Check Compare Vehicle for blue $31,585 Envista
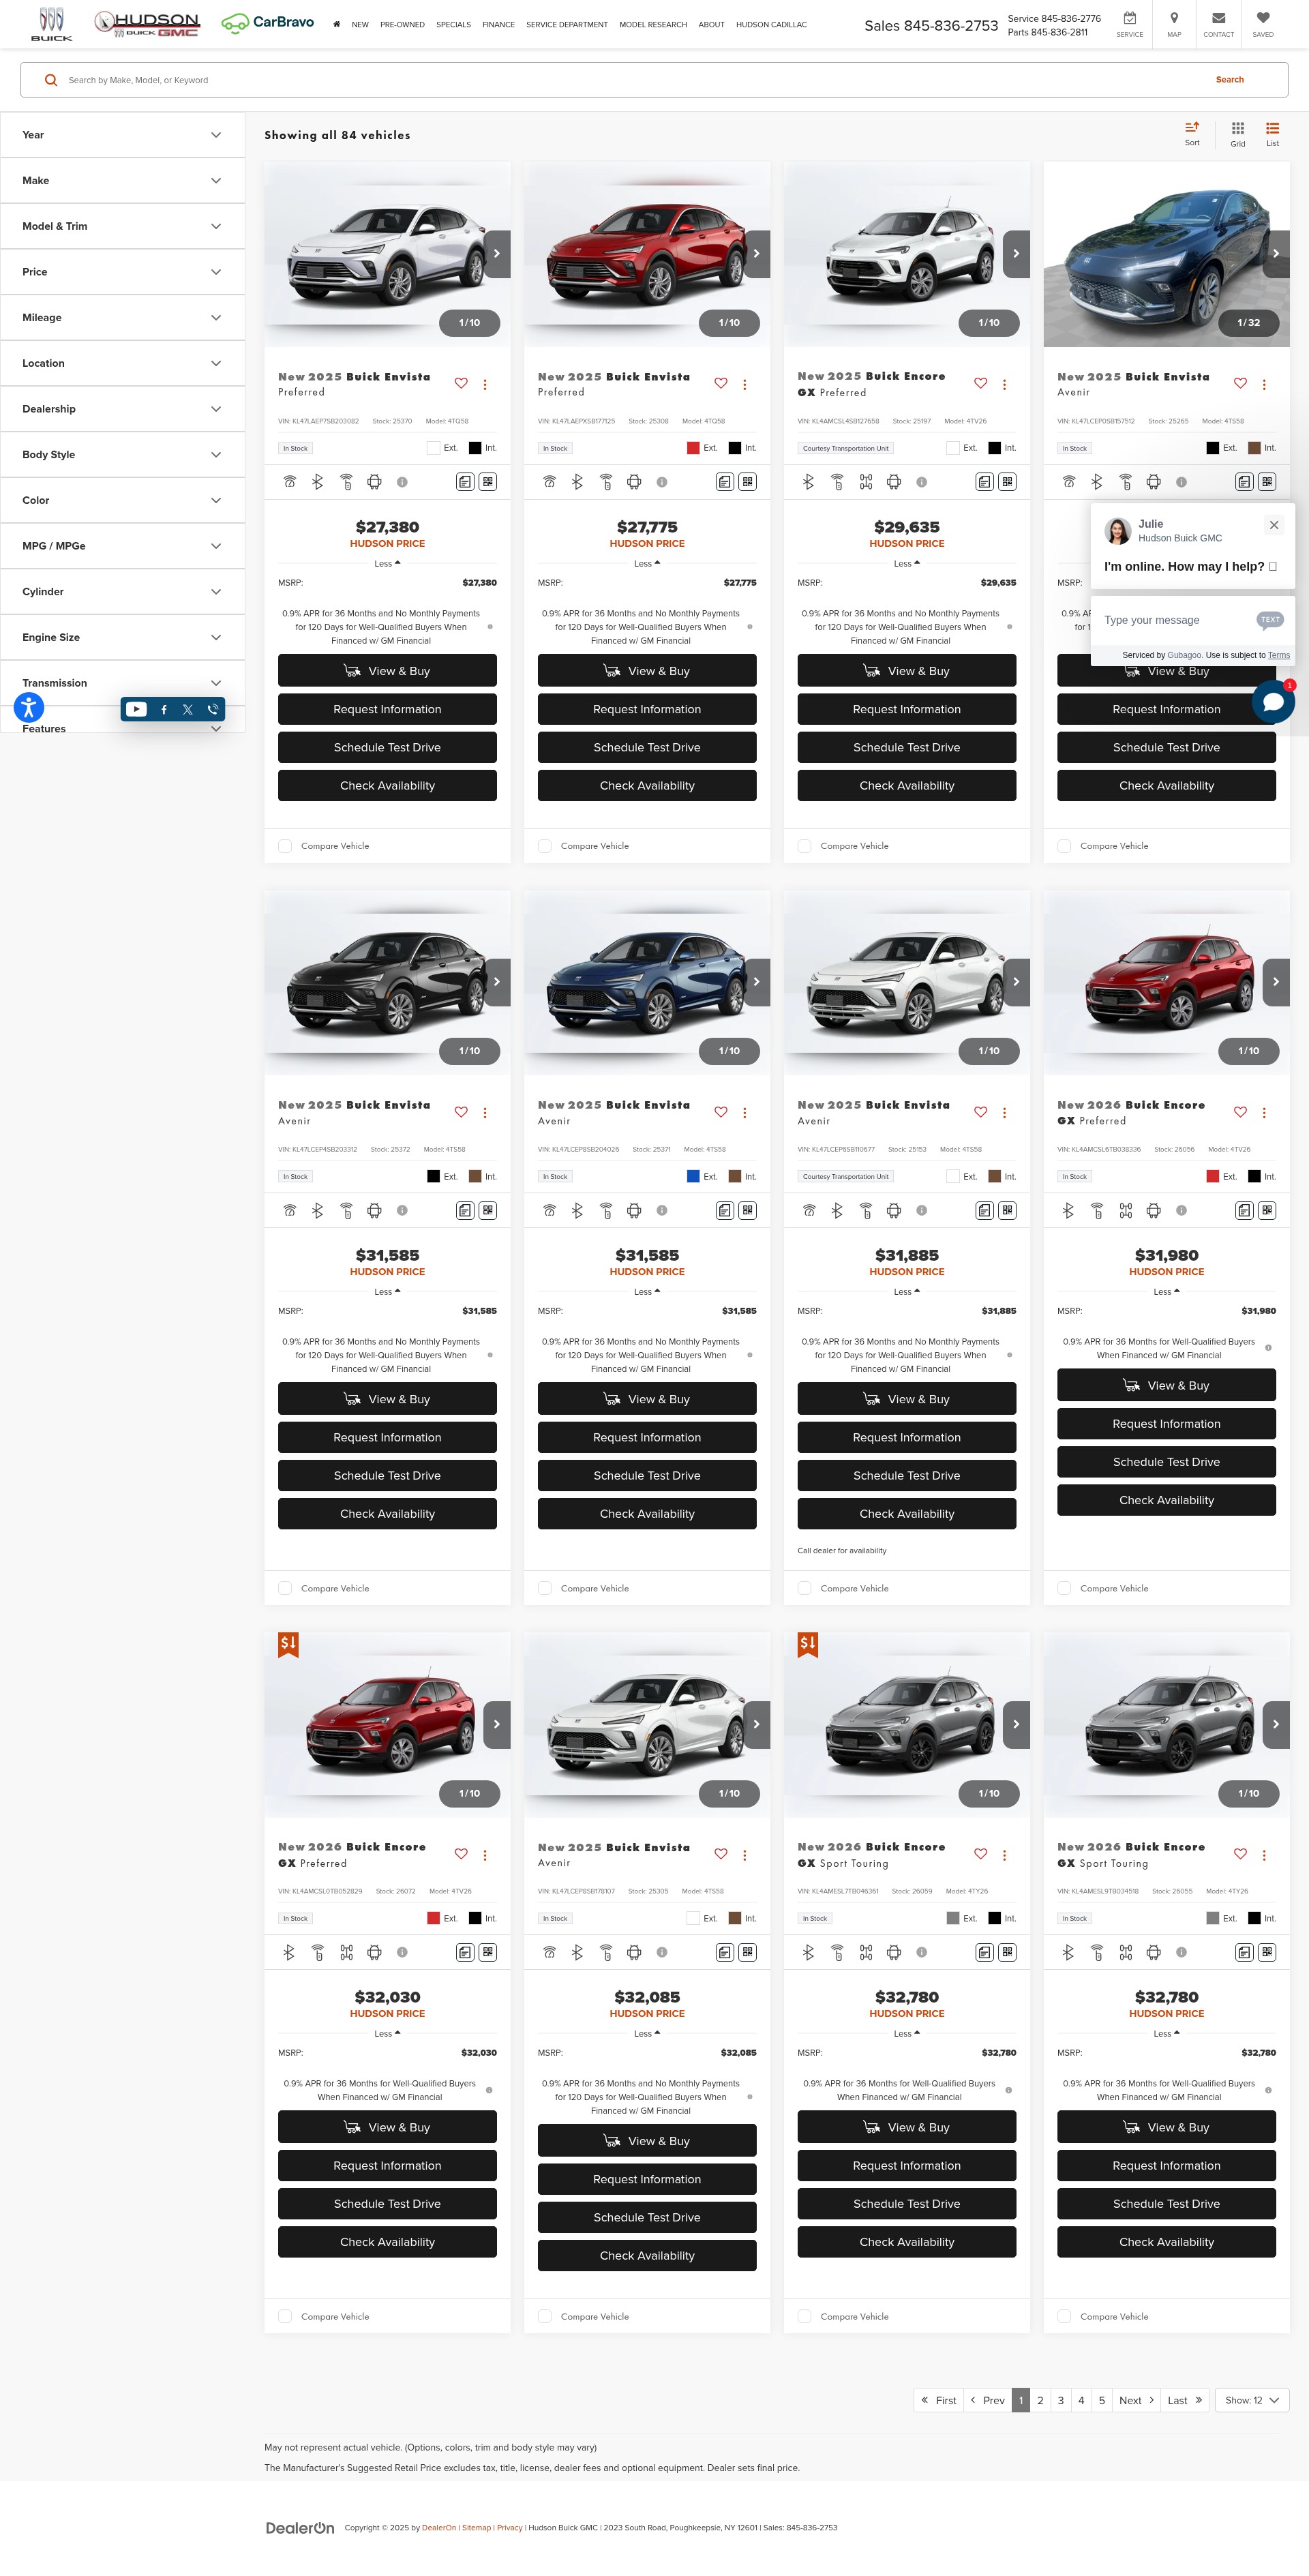The height and width of the screenshot is (2576, 1309). tap(545, 1588)
